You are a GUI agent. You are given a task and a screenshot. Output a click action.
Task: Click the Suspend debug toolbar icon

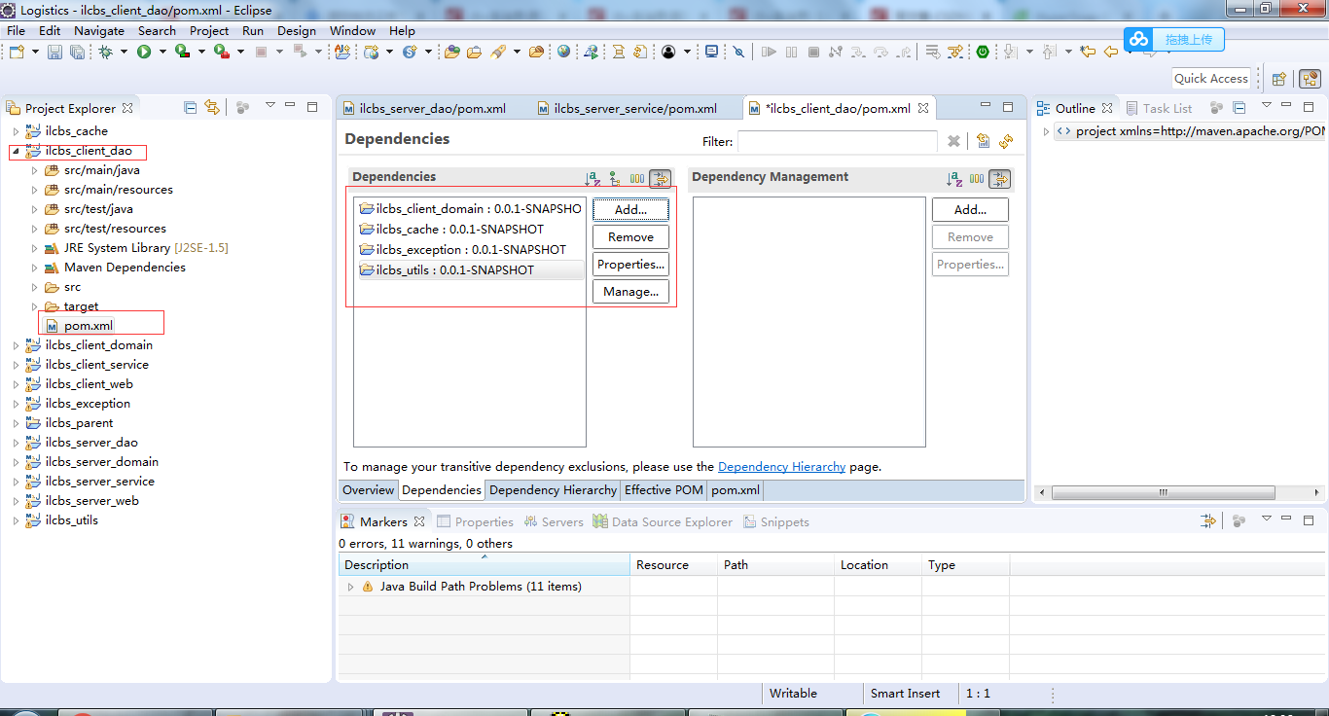pos(792,52)
